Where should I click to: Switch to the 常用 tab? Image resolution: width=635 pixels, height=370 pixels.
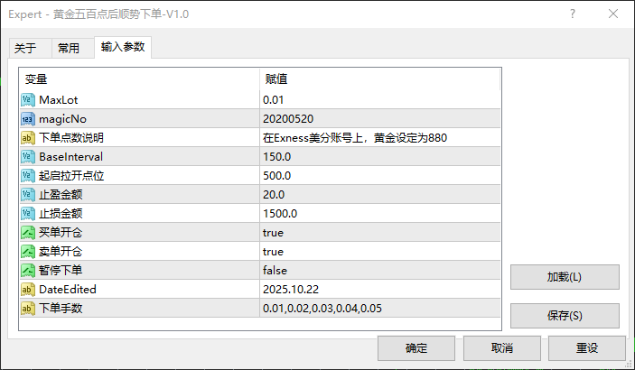[x=69, y=49]
